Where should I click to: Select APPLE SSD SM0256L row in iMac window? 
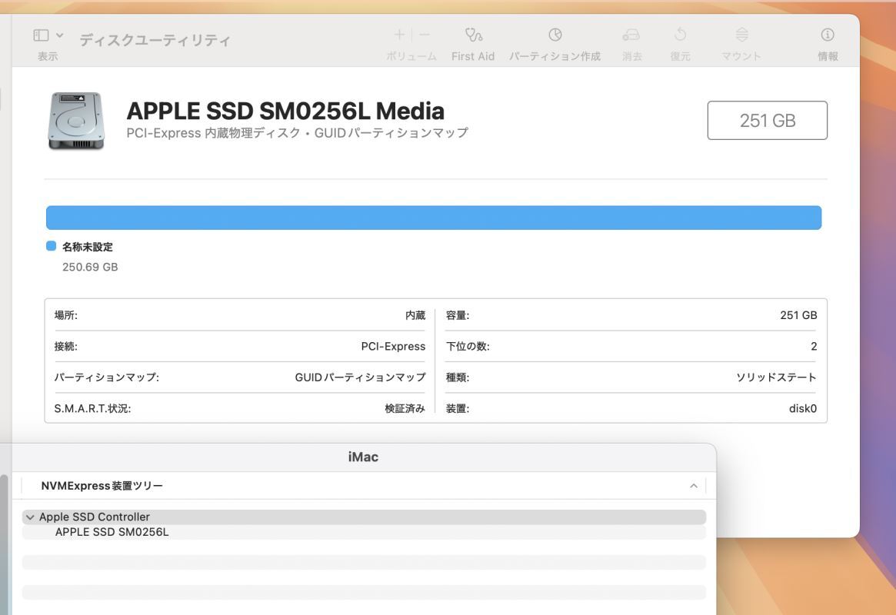[364, 532]
